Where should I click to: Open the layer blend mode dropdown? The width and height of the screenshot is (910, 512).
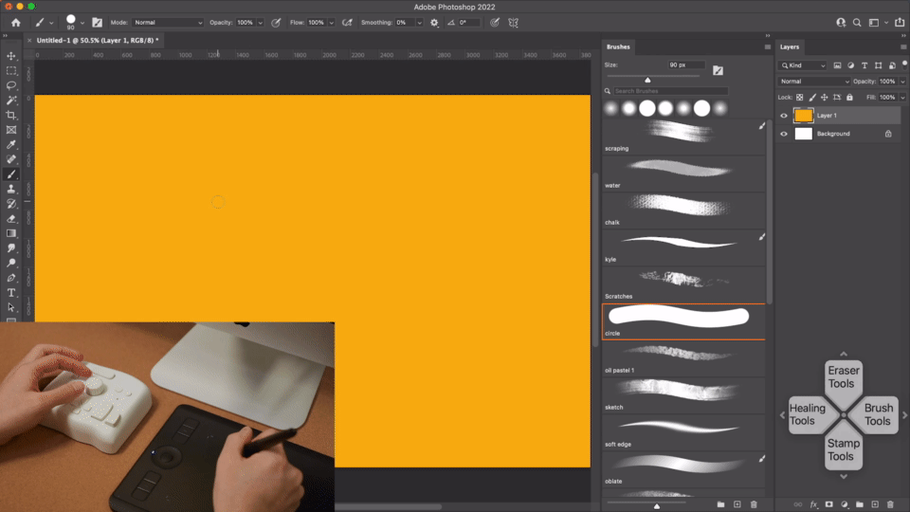click(x=813, y=82)
